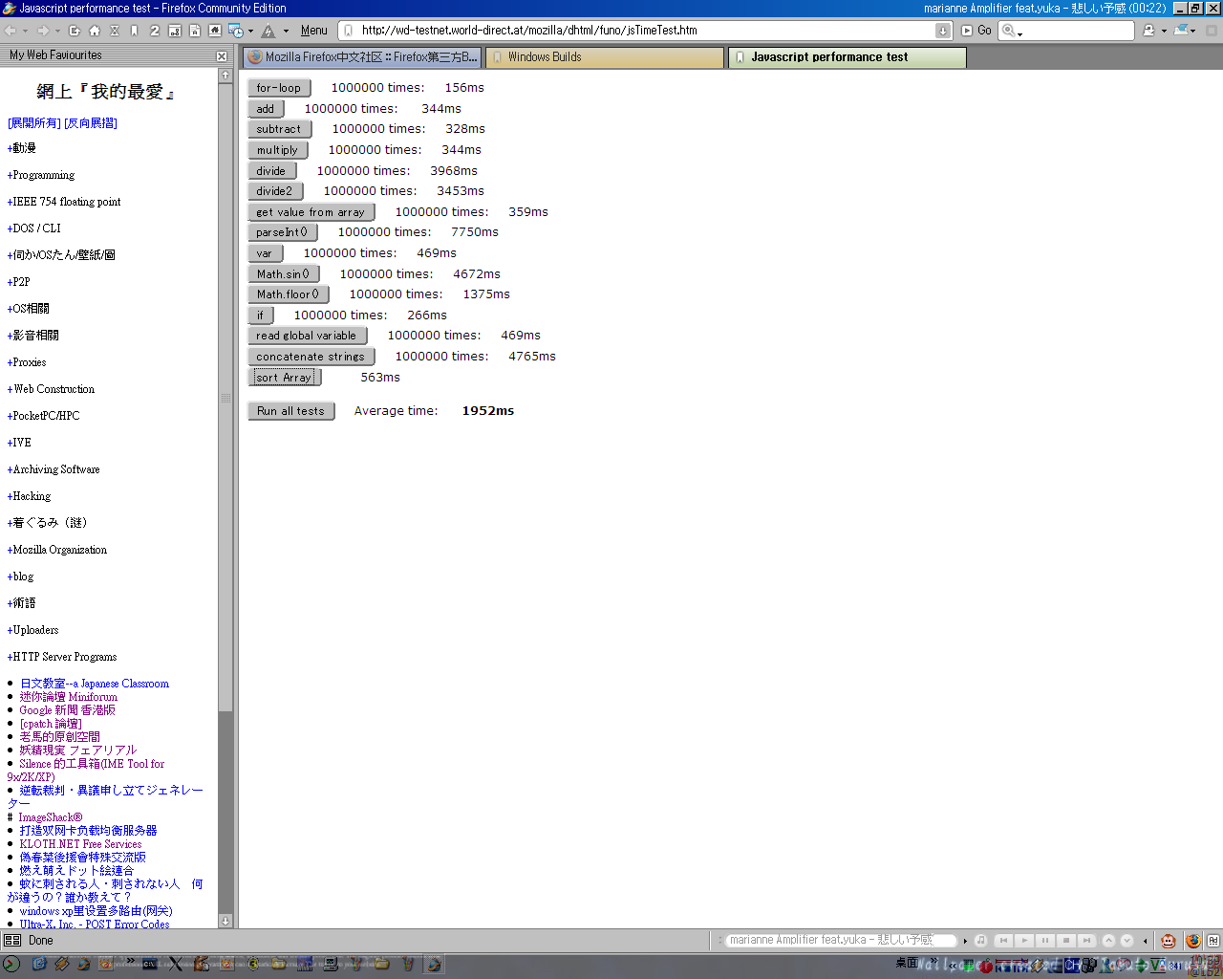Expand the Web Construction sidebar folder
Viewport: 1223px width, 979px height.
tap(54, 389)
